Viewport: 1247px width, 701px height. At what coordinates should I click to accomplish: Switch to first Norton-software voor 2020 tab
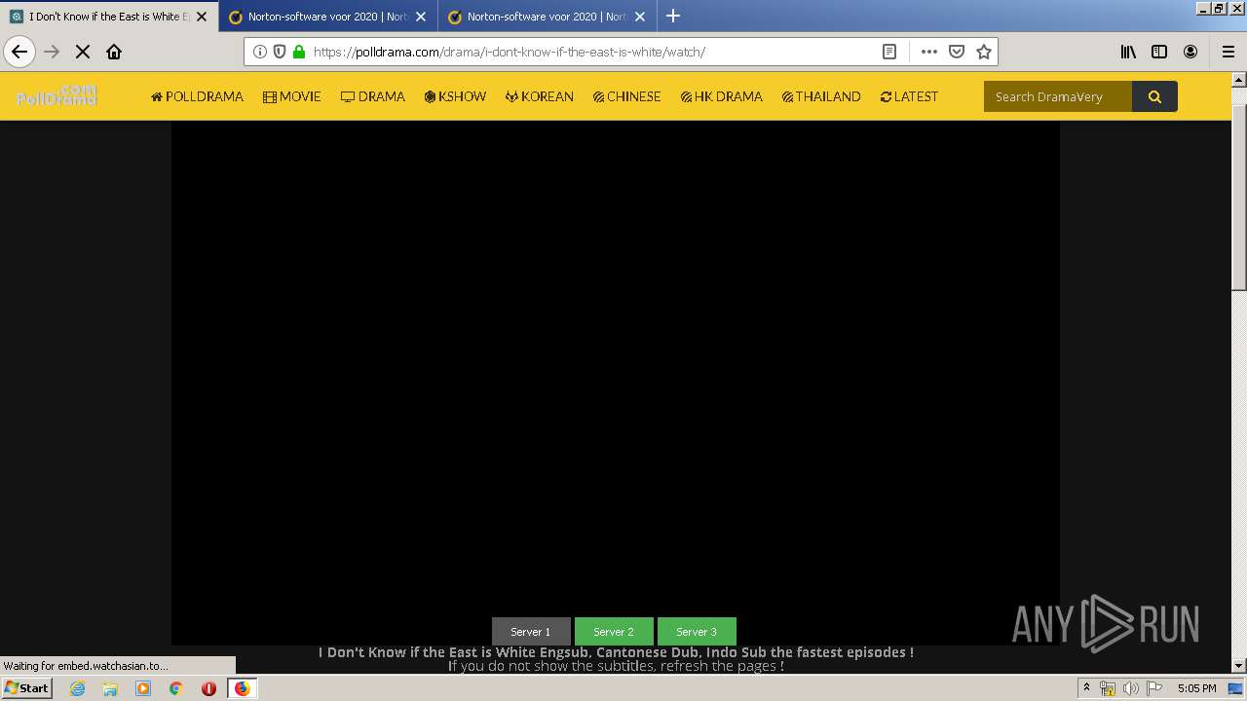tap(326, 17)
